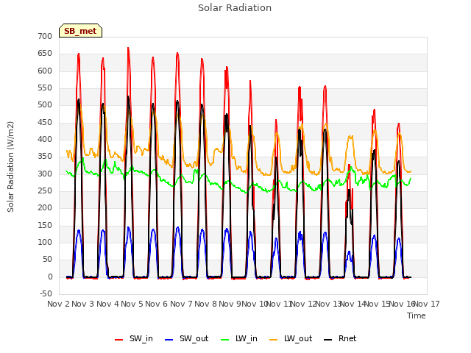Screen dimensions: 471x353
Task: Click the 0 y-axis tick label
Action: coord(50,277)
